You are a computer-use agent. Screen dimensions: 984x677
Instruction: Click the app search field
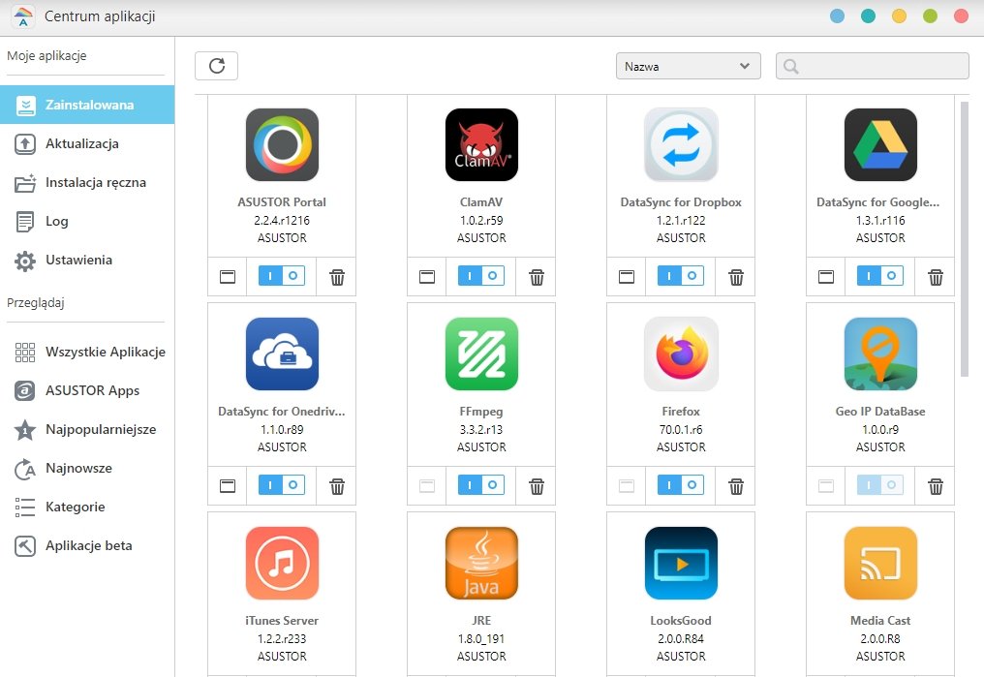tap(873, 66)
